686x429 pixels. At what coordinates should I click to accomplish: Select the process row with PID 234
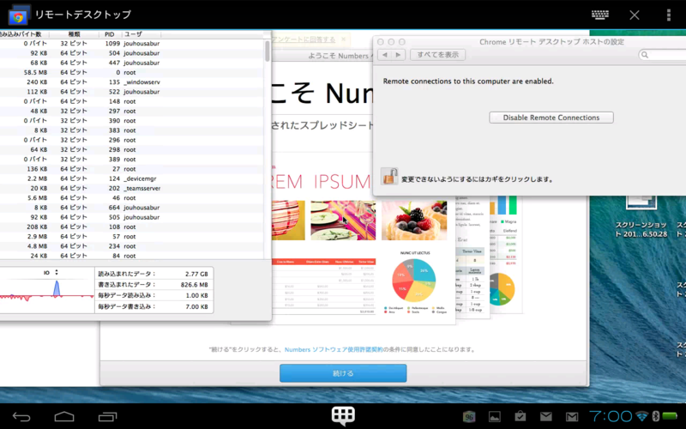tap(132, 245)
